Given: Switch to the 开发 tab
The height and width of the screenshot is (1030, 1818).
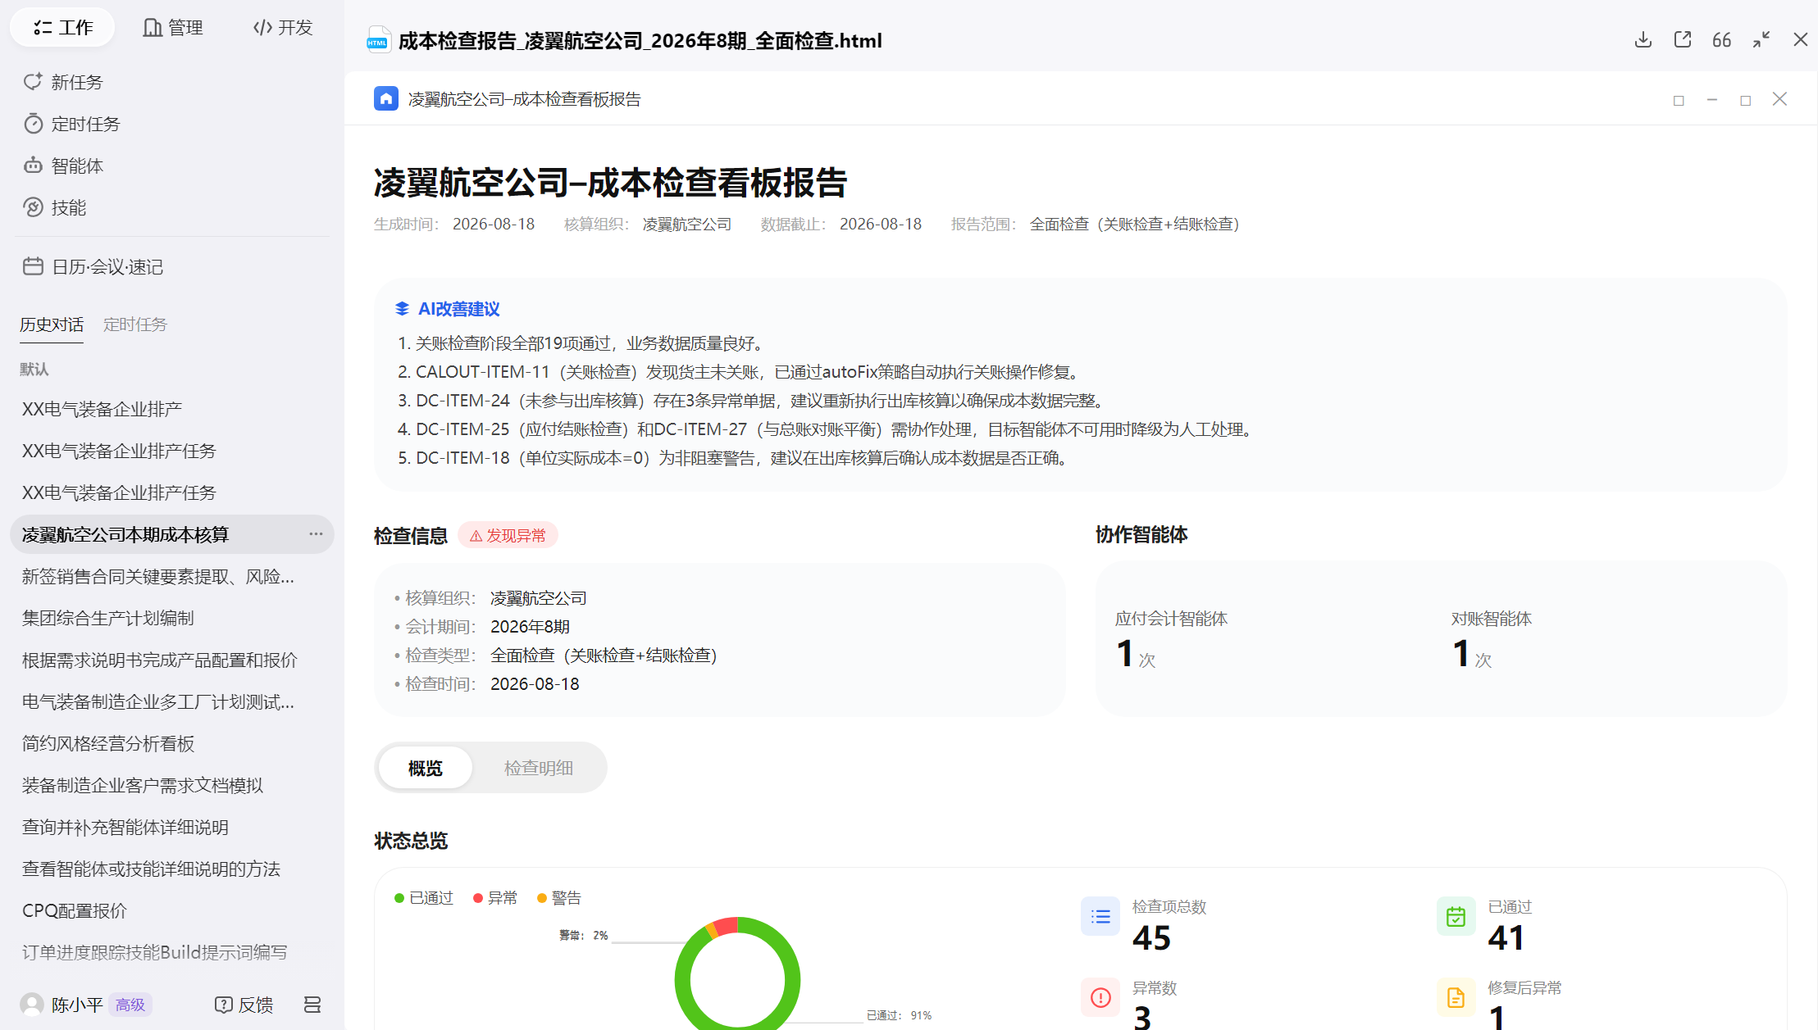Looking at the screenshot, I should (x=283, y=27).
